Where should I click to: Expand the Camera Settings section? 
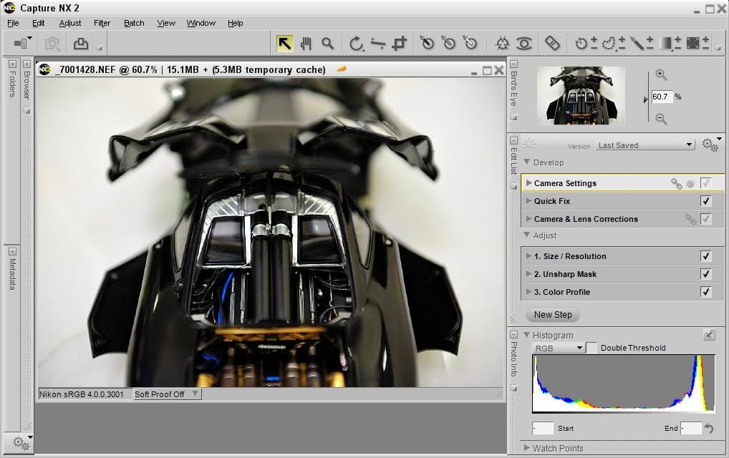528,183
